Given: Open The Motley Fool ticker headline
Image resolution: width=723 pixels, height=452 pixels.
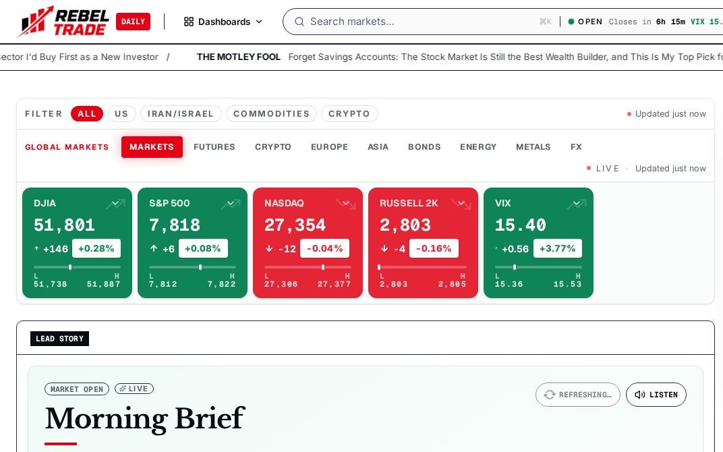Looking at the screenshot, I should point(460,57).
